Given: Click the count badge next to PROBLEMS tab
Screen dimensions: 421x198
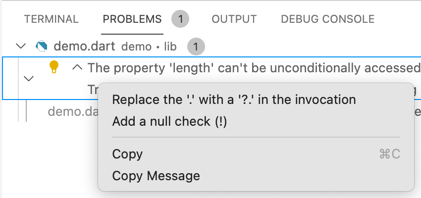Looking at the screenshot, I should tap(180, 19).
